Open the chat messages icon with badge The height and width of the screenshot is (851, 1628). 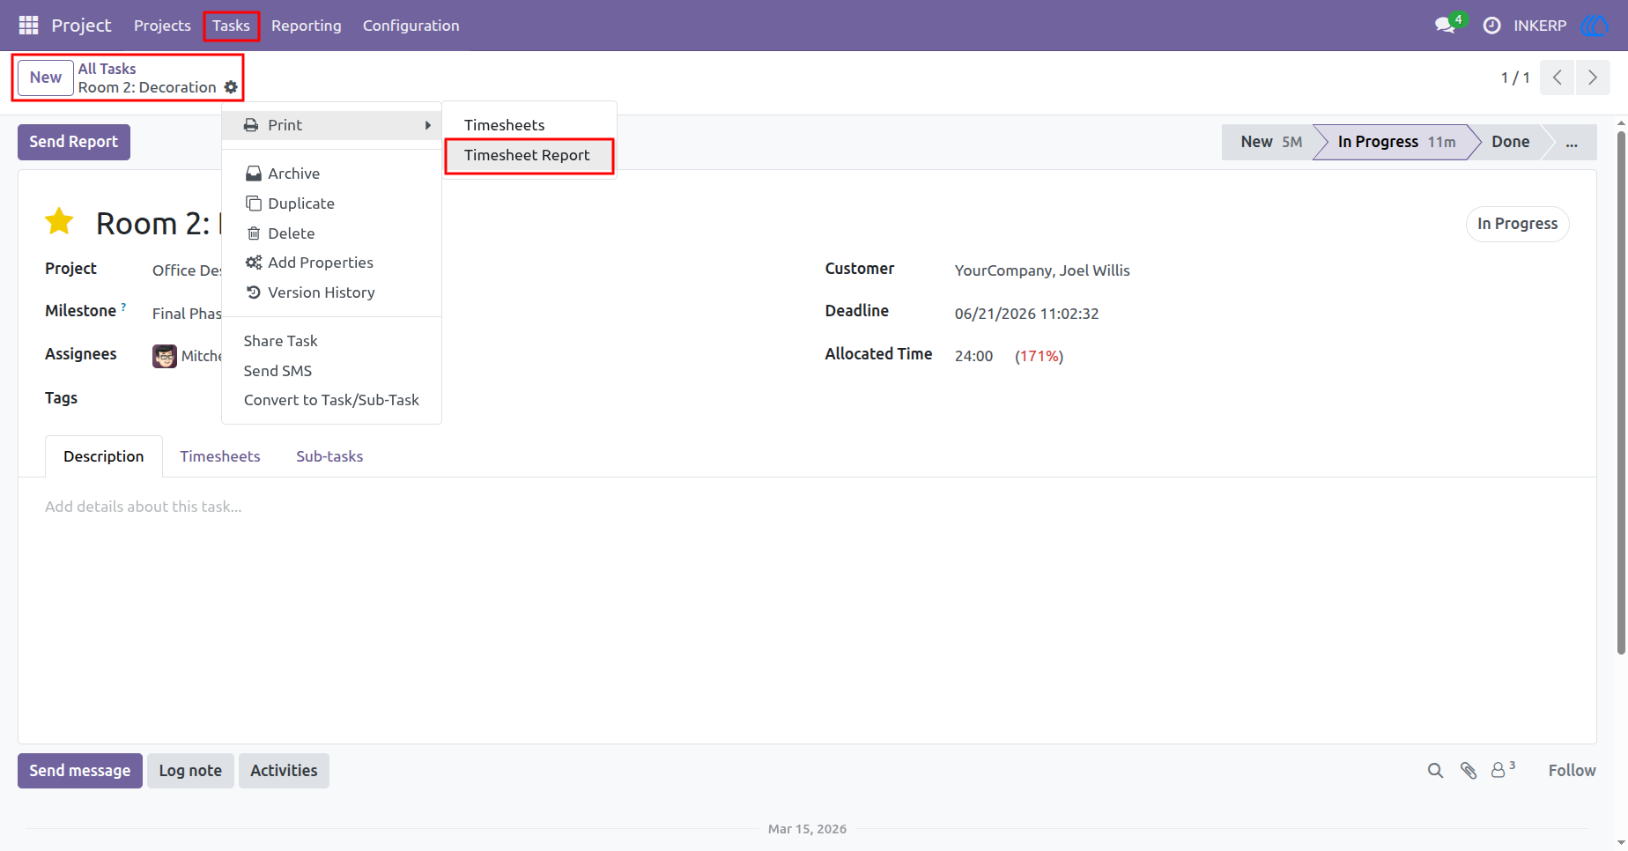pos(1446,25)
